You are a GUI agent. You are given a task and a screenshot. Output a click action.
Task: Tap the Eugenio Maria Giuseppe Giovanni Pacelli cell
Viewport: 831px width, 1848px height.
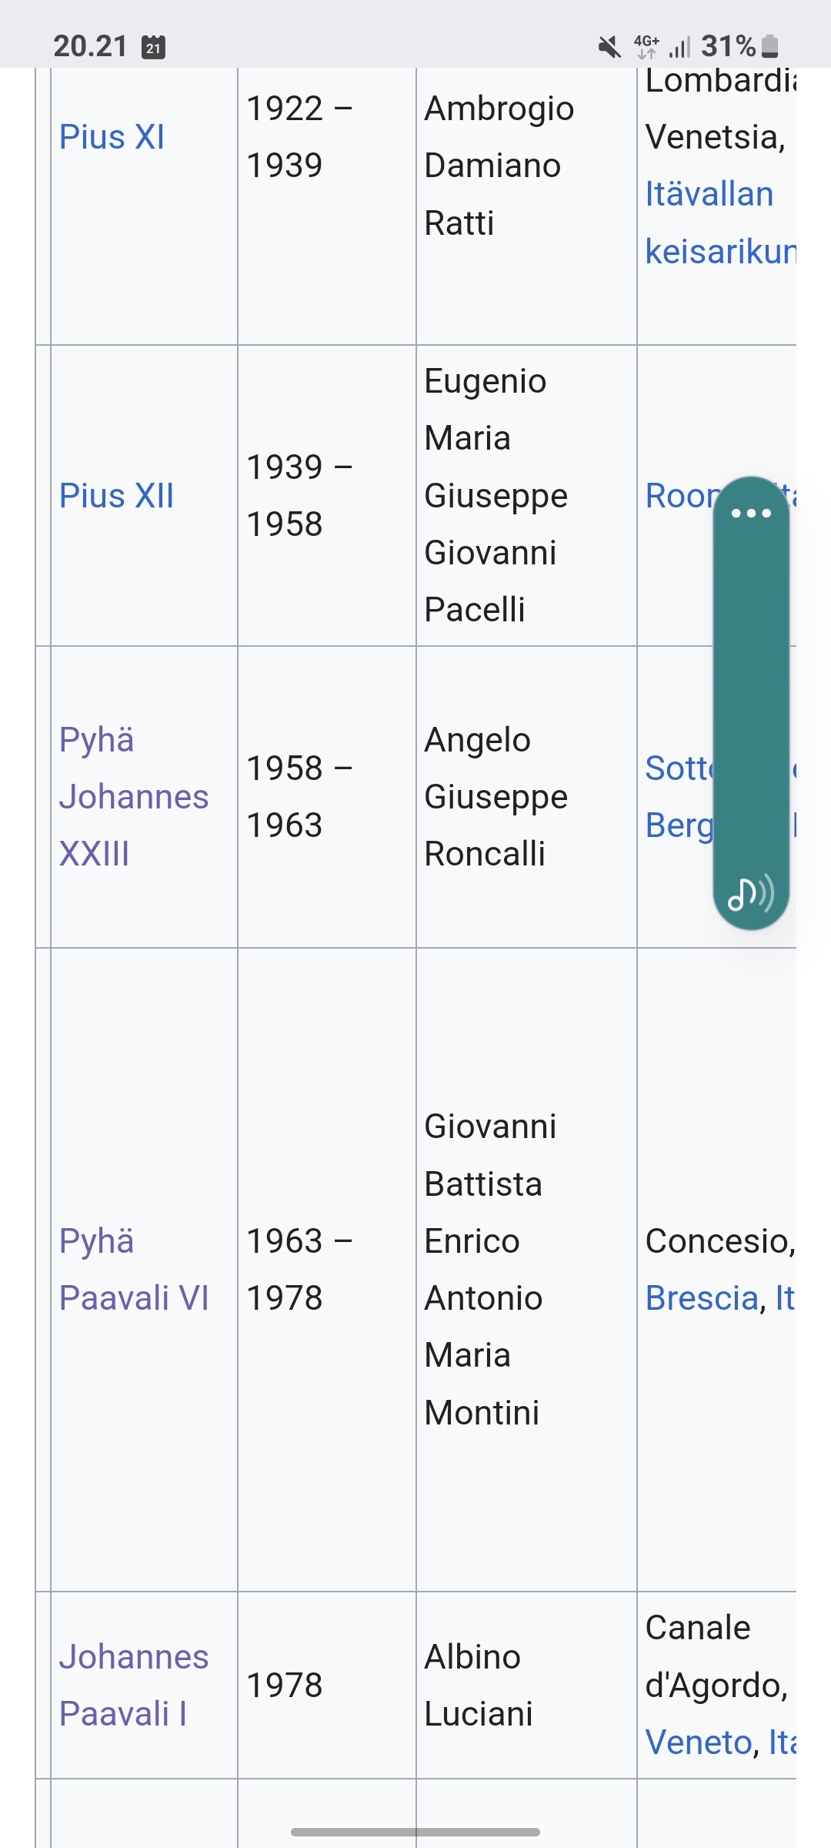pyautogui.click(x=526, y=496)
